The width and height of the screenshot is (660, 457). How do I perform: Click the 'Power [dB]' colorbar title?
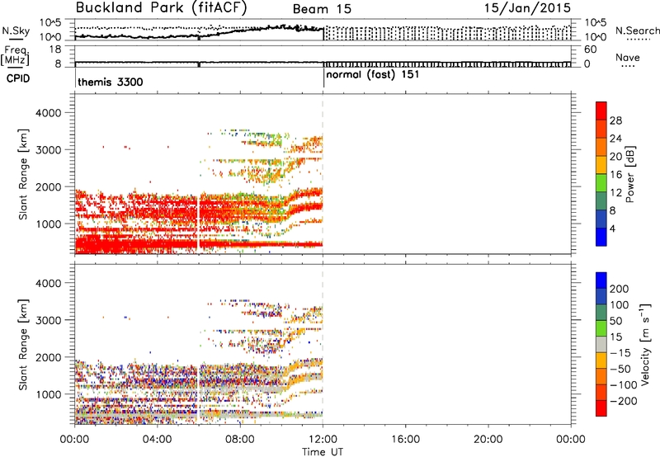point(629,174)
